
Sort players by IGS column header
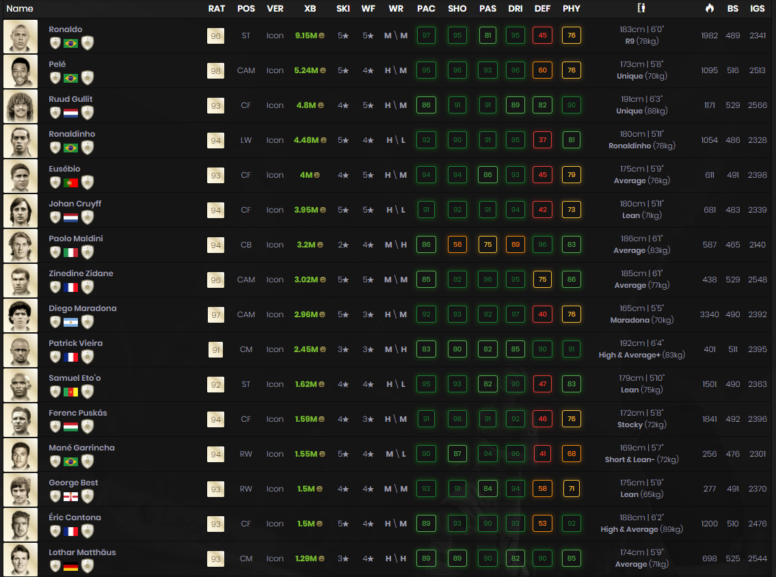tap(757, 8)
